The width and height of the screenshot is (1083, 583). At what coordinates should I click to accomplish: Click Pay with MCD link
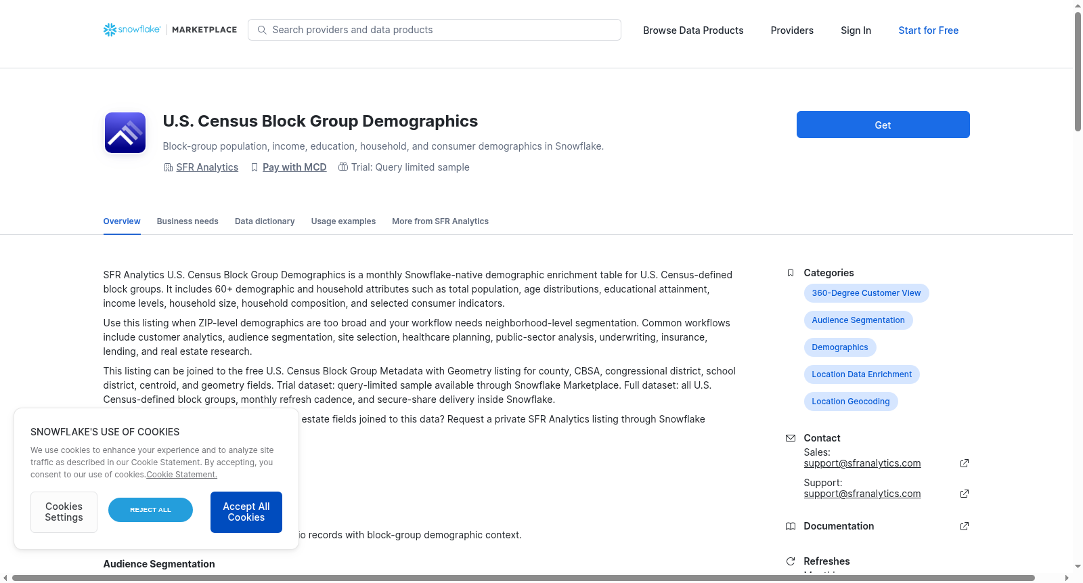[294, 167]
